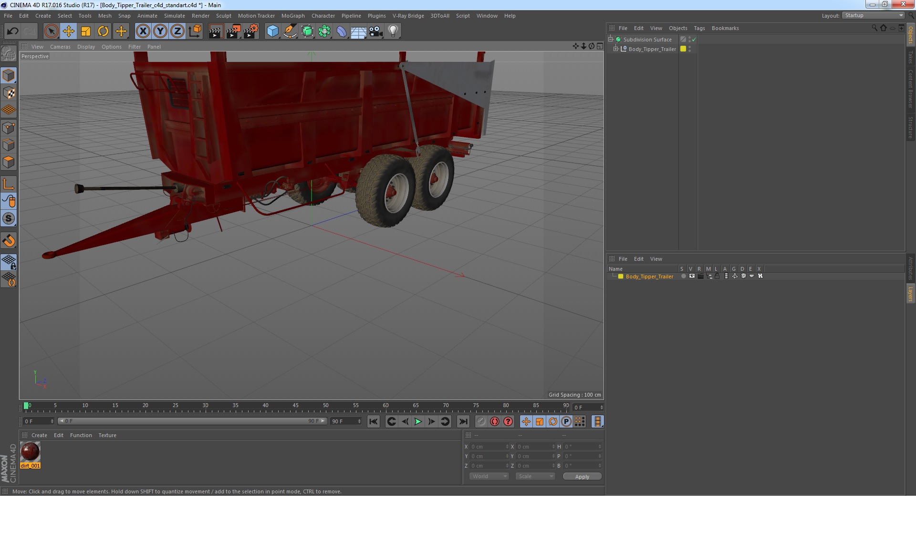Click the Coordinate System icon
The height and width of the screenshot is (552, 916).
click(195, 31)
